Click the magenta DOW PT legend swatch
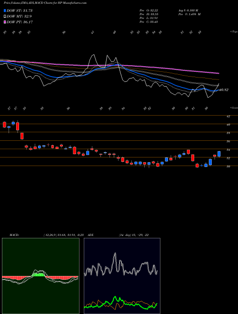 pos(5,22)
